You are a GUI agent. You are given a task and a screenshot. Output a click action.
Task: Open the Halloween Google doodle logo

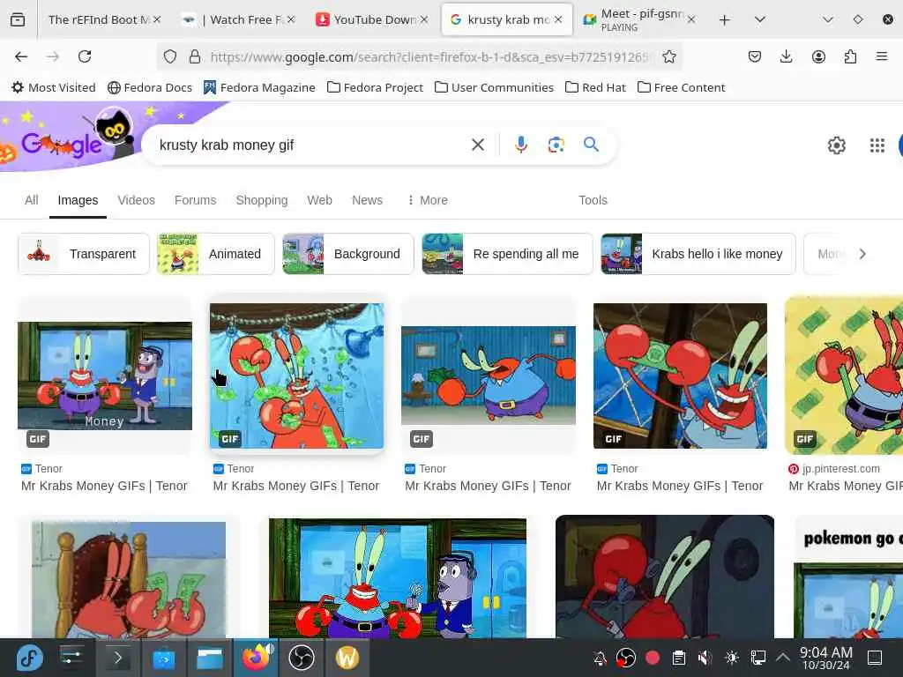[x=68, y=138]
